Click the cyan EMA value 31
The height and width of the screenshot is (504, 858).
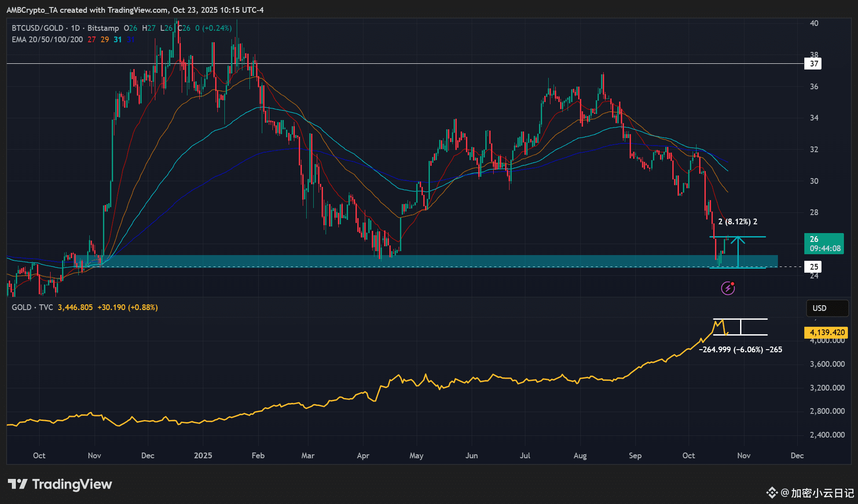tap(117, 40)
